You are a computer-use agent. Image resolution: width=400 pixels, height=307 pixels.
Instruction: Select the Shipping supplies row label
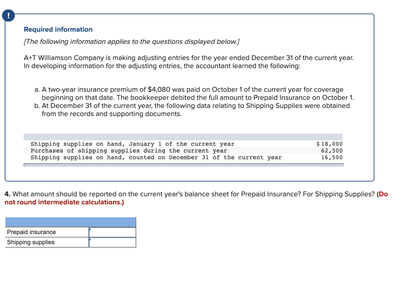[x=31, y=242]
